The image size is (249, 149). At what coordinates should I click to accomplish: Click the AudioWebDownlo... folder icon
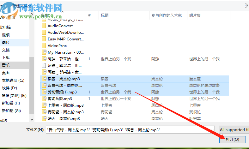coord(44,33)
